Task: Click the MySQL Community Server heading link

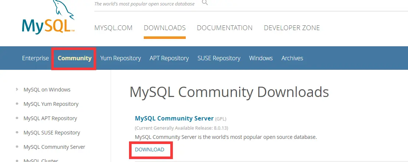Action: click(174, 118)
